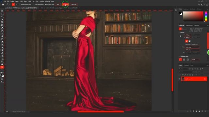
Task: Switch to the Swatches tab
Action: click(x=186, y=9)
